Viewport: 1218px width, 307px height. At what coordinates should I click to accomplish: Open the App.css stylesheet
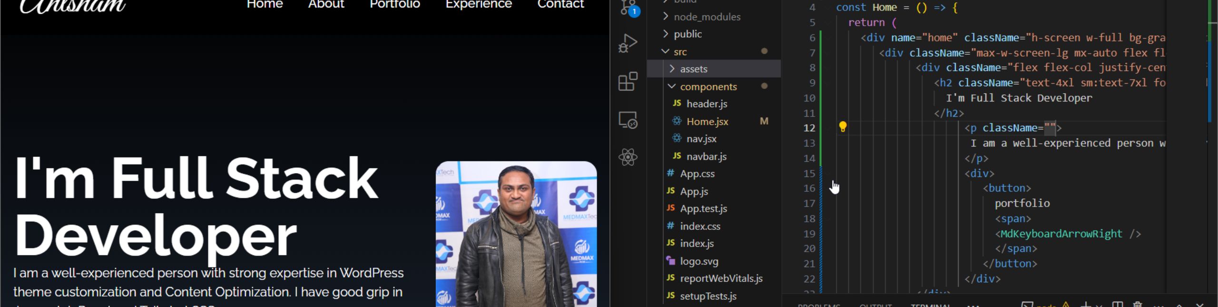pyautogui.click(x=697, y=174)
